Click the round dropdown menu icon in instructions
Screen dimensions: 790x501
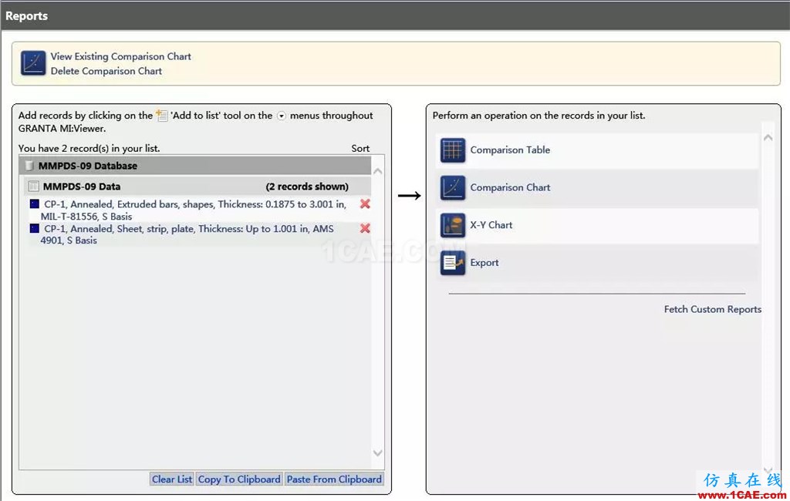[282, 116]
